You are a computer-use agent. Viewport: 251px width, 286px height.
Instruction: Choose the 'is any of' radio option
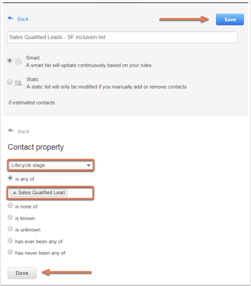(10, 178)
